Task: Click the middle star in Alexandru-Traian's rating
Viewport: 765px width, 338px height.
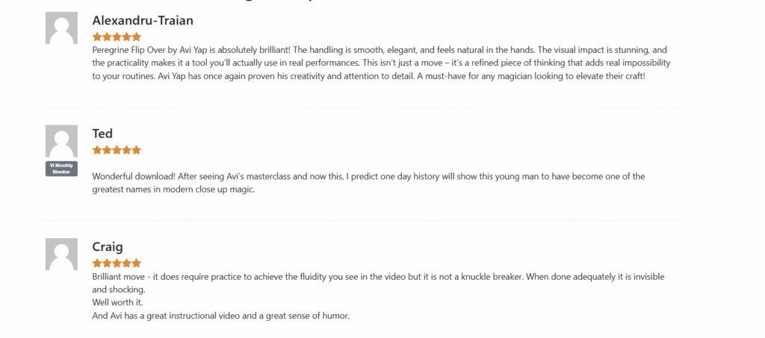Action: [x=117, y=37]
